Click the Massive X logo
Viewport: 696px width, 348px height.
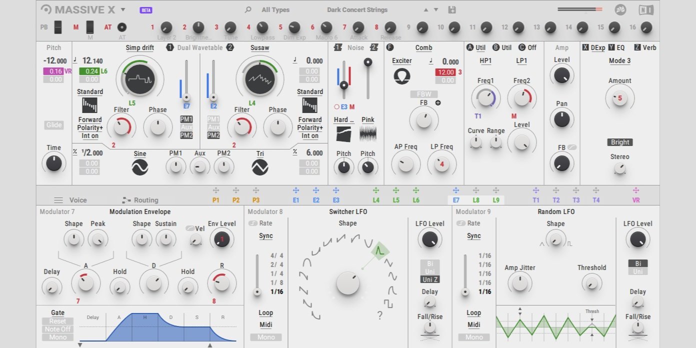click(78, 9)
